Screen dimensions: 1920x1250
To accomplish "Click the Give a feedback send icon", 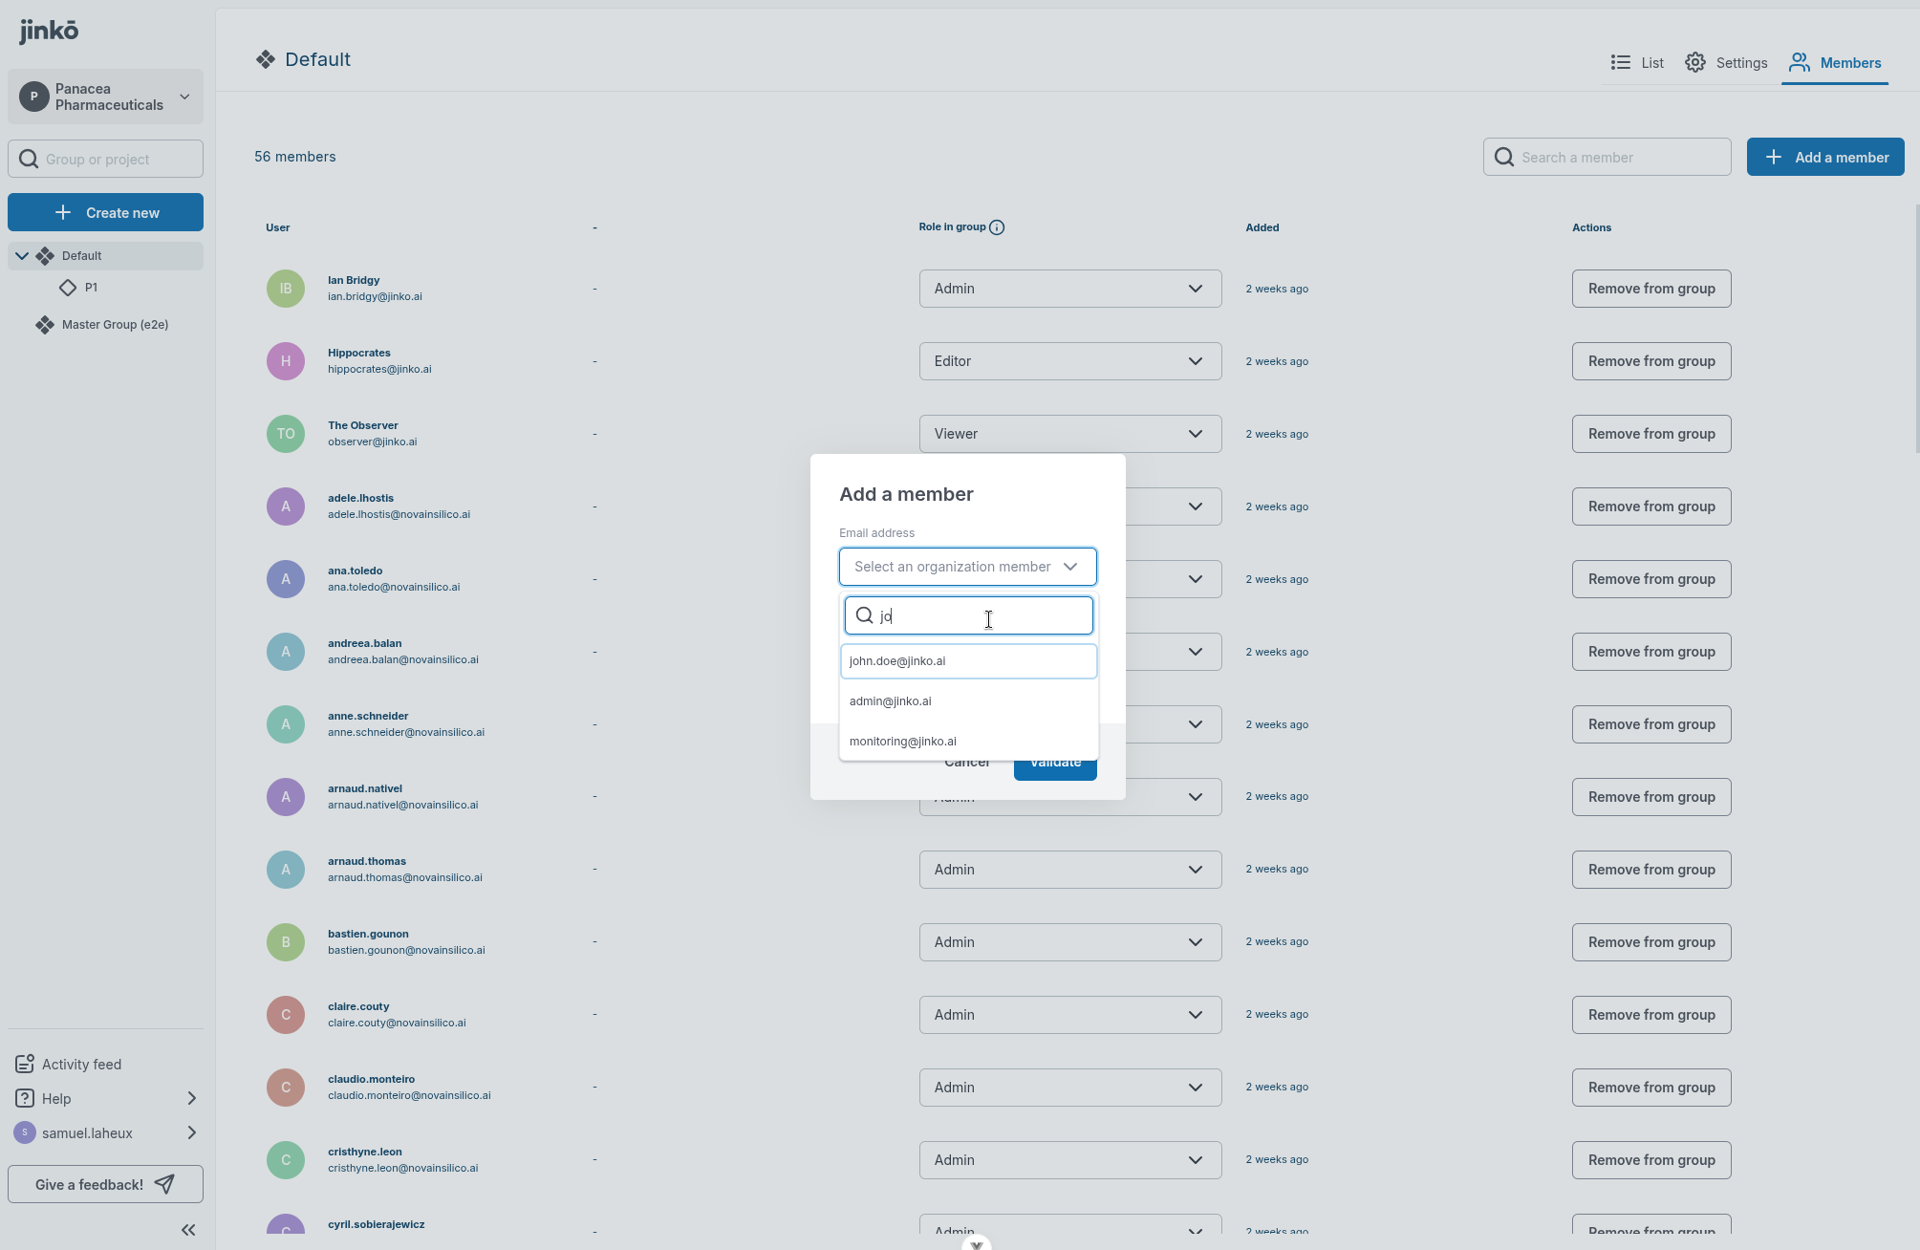I will 164,1184.
